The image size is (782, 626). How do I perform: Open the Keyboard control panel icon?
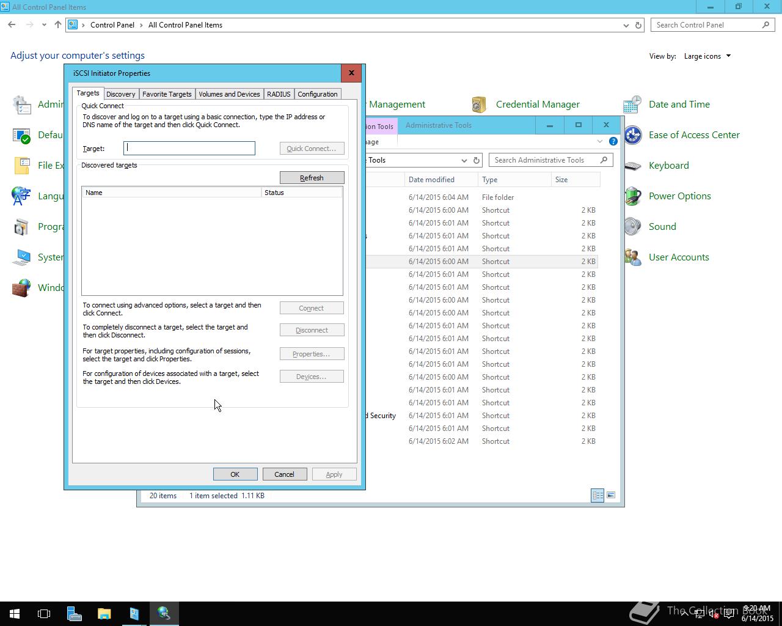click(632, 166)
